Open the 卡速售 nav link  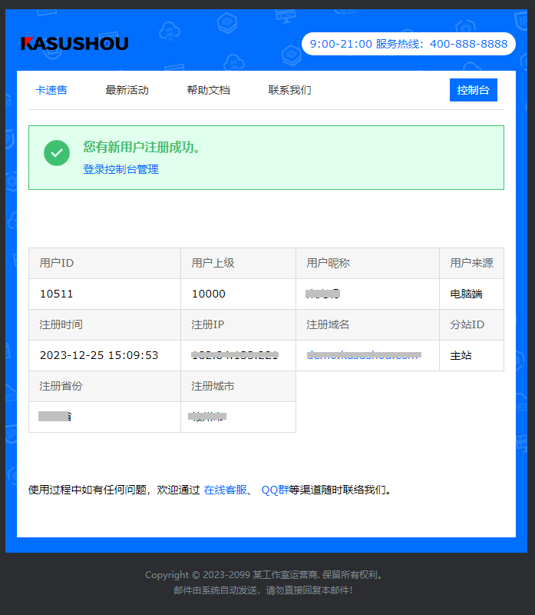coord(51,90)
